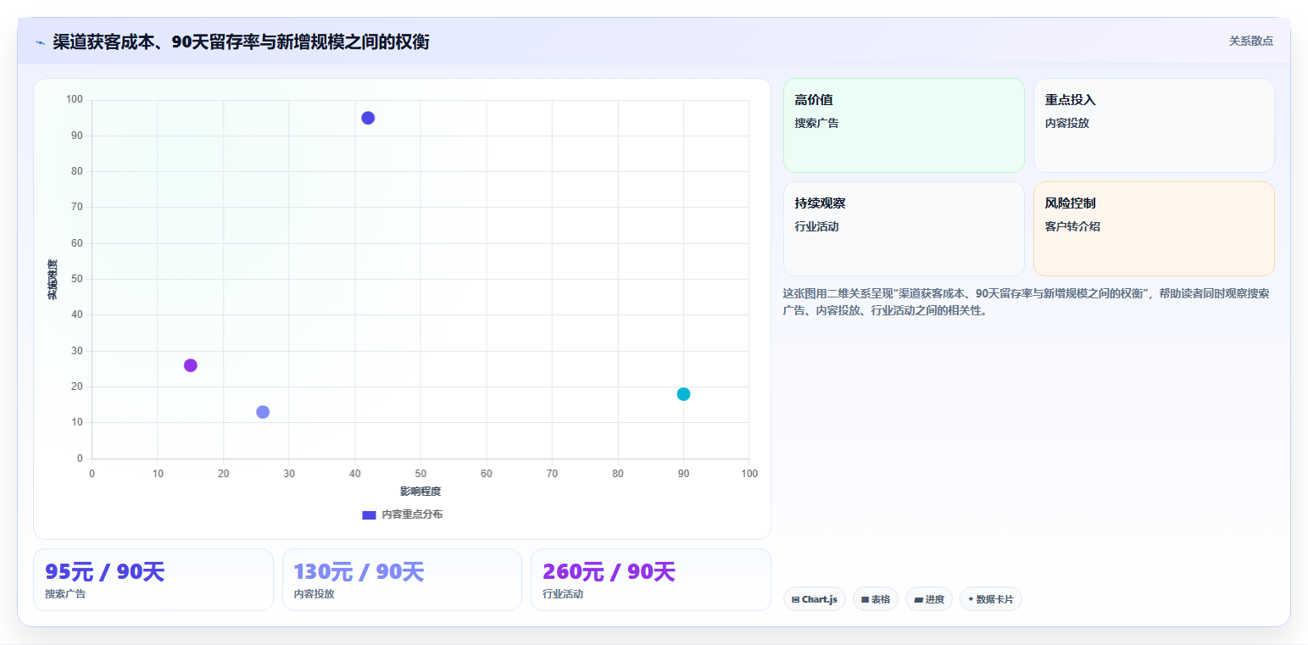Select the 进度 tag chip
1308x645 pixels.
tap(929, 599)
